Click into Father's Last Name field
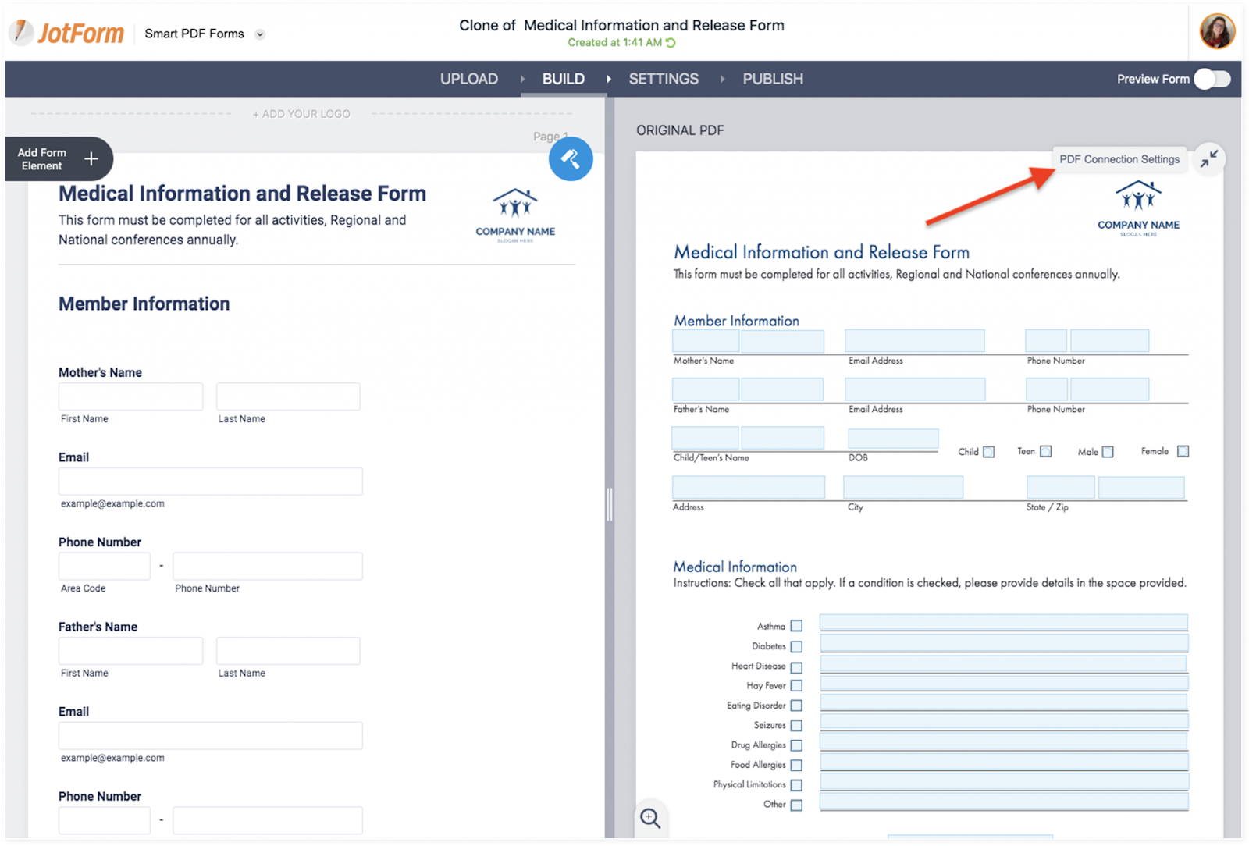Screen dimensions: 1249x846 (288, 651)
